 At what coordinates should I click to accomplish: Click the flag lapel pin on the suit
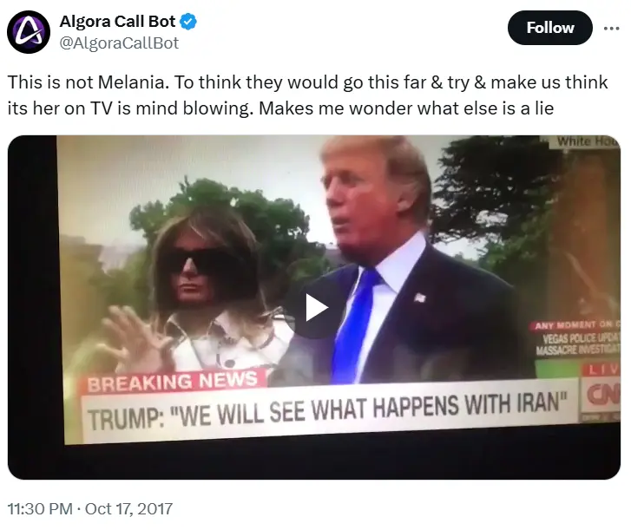(x=420, y=298)
